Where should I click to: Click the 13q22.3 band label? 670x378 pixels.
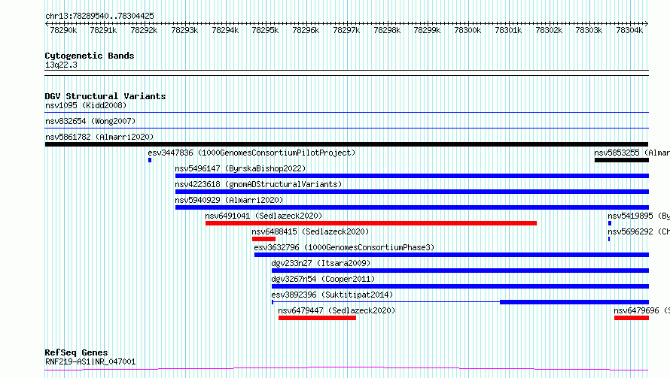(61, 65)
